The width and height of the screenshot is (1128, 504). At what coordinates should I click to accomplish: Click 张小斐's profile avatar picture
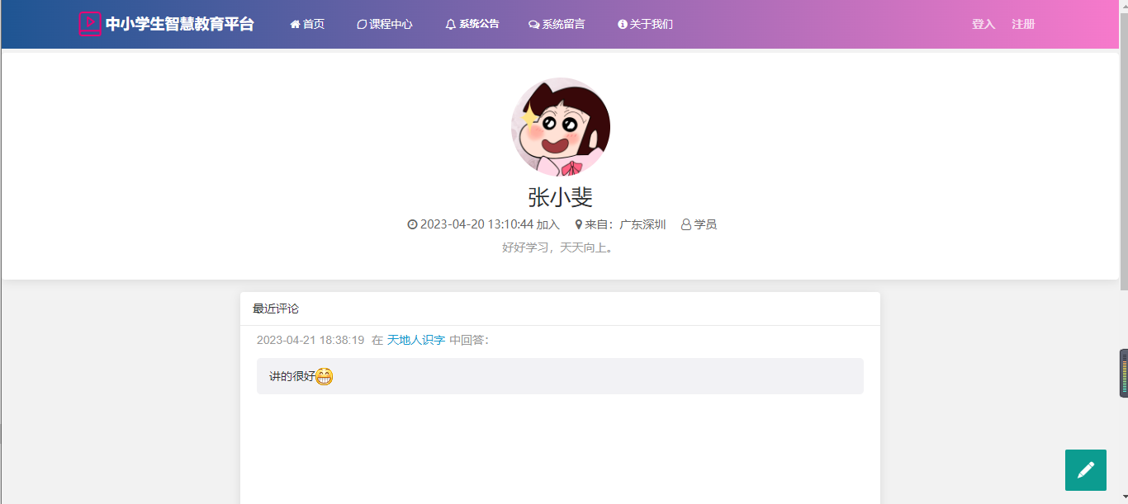[561, 127]
